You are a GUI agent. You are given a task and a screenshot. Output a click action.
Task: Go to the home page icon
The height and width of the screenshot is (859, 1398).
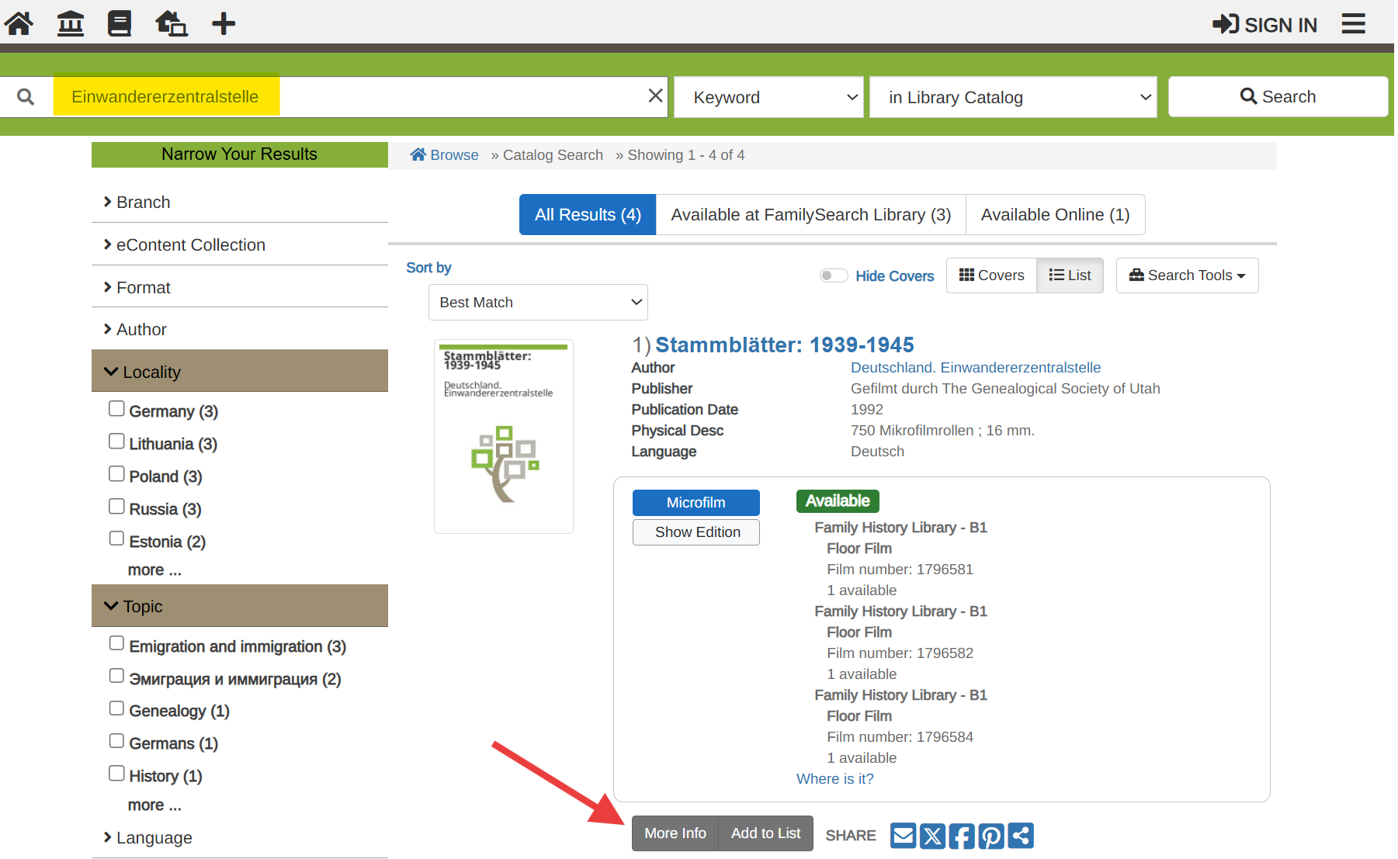click(x=19, y=23)
